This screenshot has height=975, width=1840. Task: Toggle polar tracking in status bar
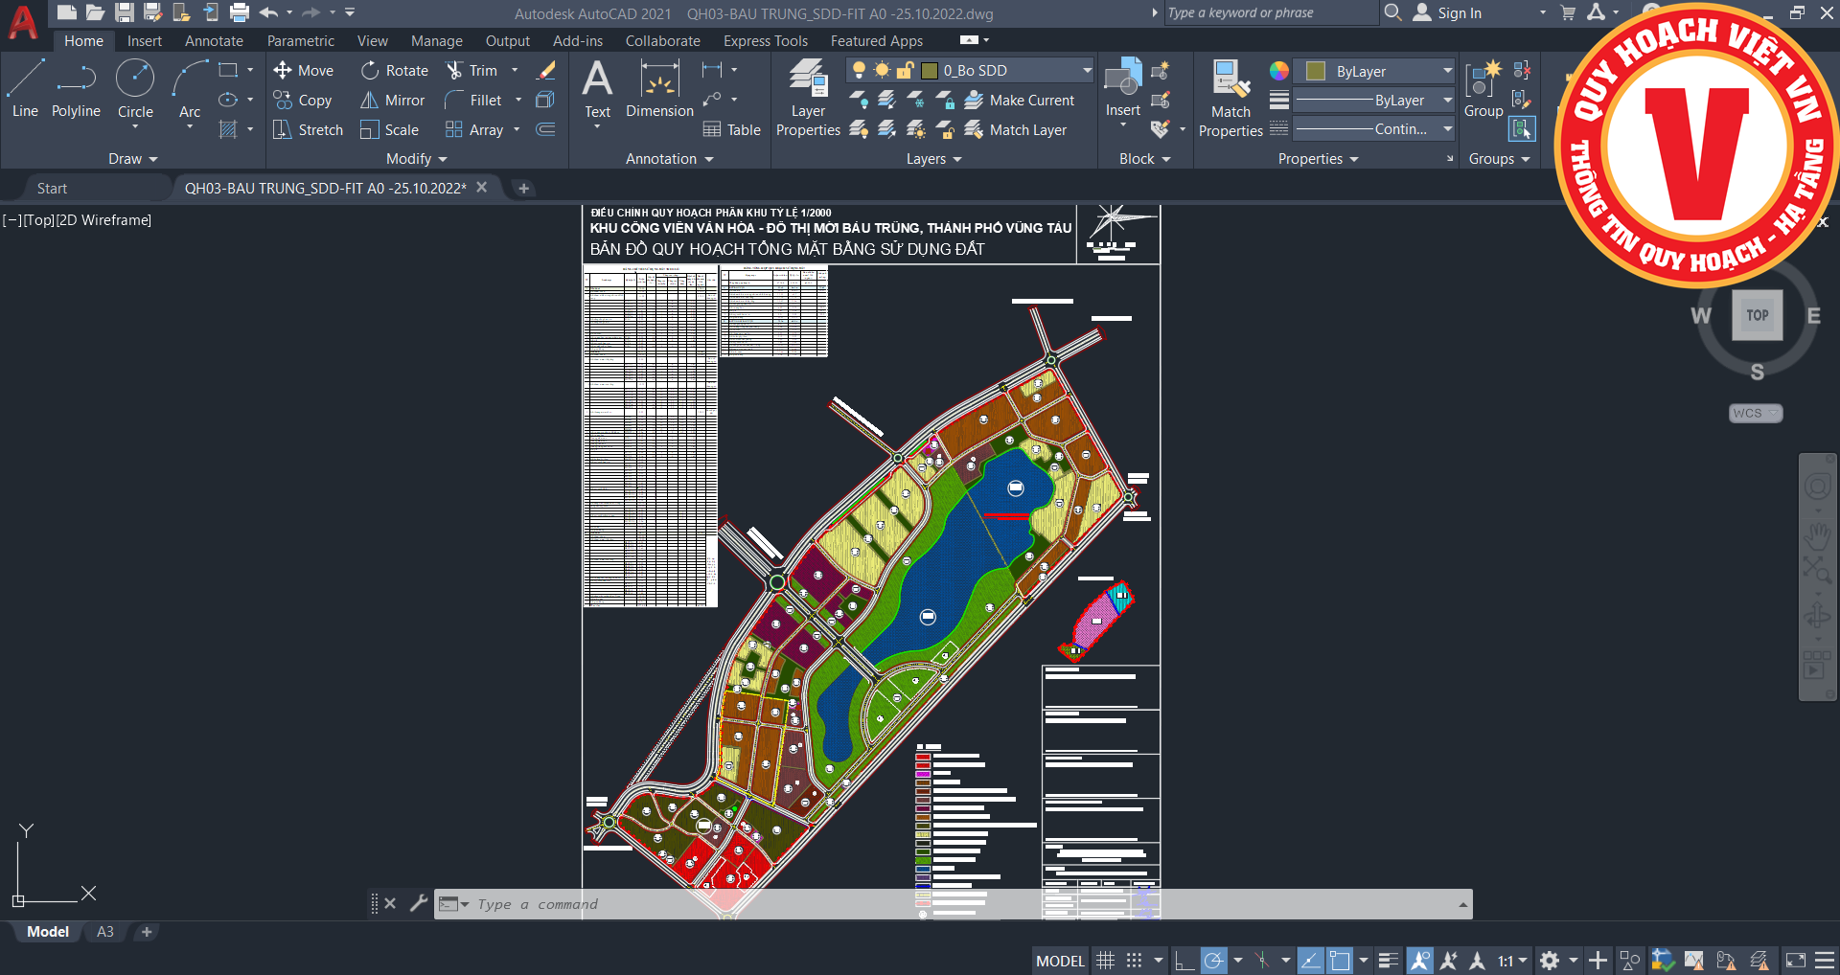point(1213,961)
